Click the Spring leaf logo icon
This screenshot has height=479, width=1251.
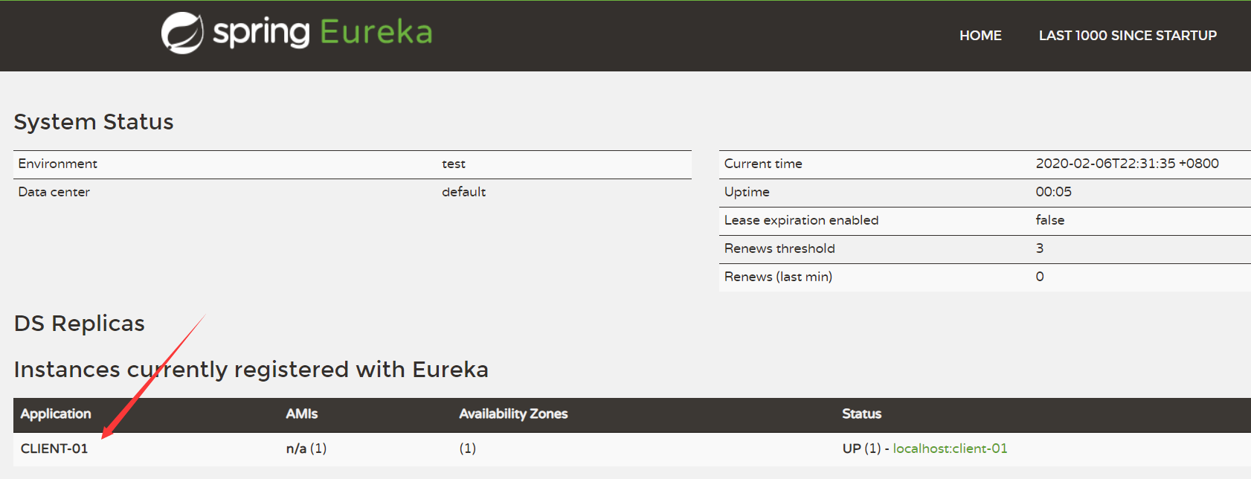click(182, 33)
